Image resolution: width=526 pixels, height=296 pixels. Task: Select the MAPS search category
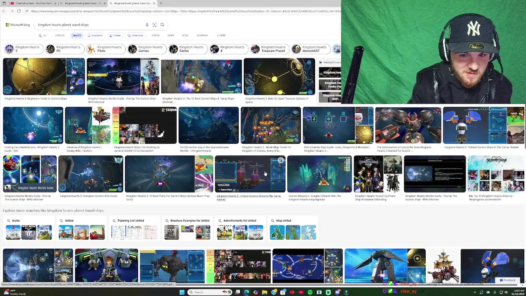(x=171, y=35)
